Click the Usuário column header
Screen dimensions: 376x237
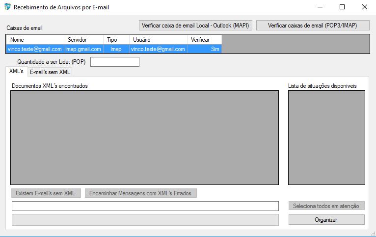click(x=158, y=40)
